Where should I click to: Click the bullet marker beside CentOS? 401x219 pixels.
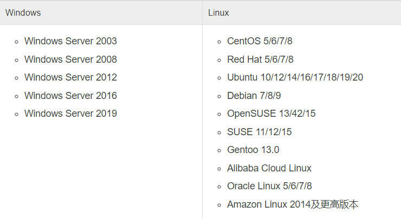tap(219, 42)
